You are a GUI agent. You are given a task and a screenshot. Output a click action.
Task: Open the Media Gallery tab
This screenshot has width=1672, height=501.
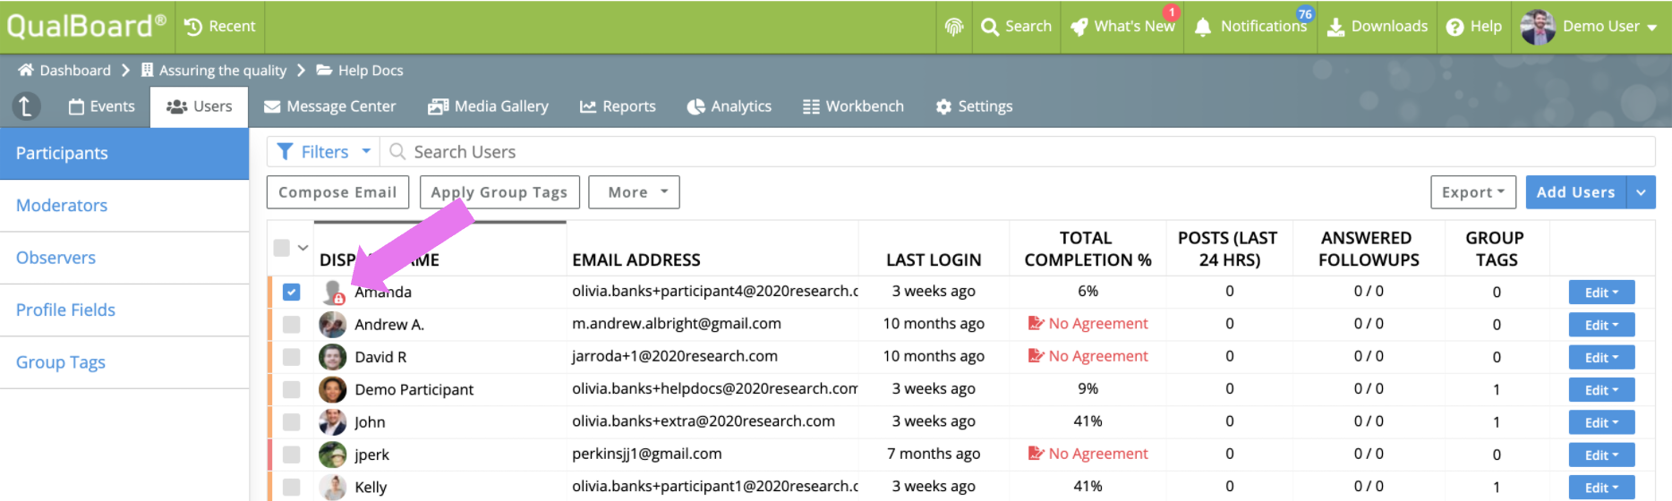tap(488, 106)
